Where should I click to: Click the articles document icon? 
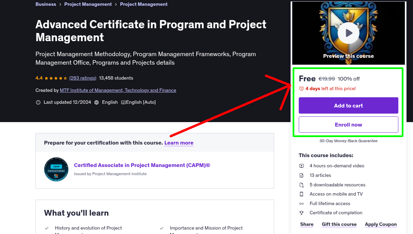[301, 175]
